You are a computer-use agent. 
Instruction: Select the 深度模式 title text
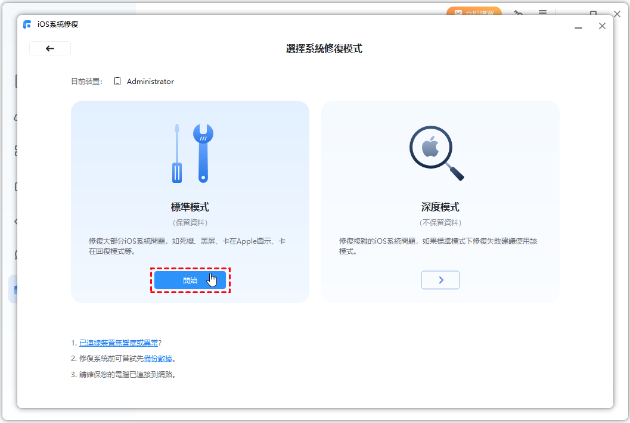[x=440, y=207]
